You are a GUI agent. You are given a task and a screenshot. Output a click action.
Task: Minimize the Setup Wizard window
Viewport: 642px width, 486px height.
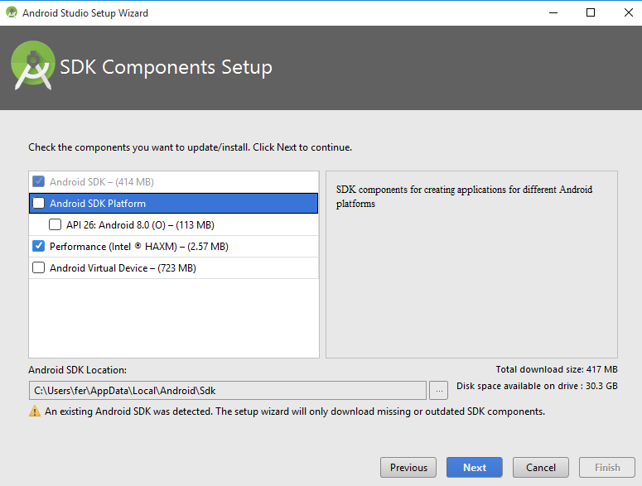tap(553, 12)
